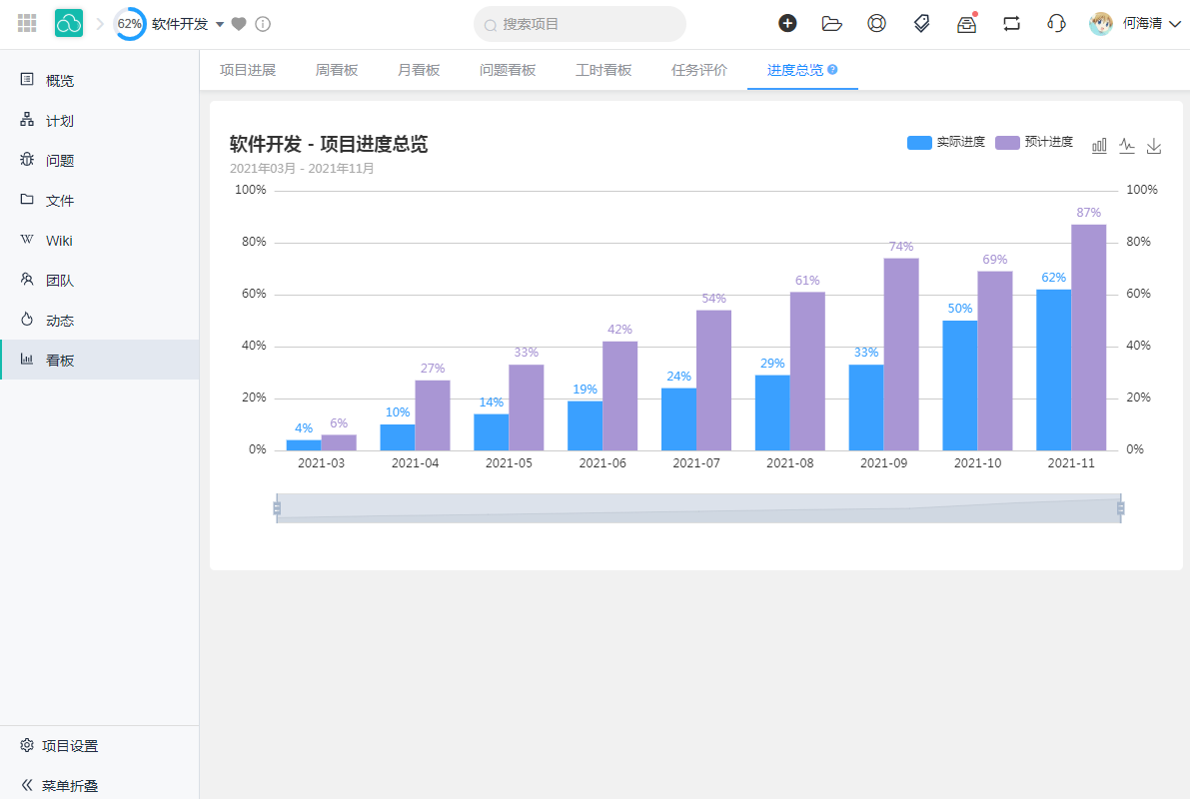This screenshot has height=799, width=1190.
Task: Open notifications inbox with red badge
Action: pos(965,22)
